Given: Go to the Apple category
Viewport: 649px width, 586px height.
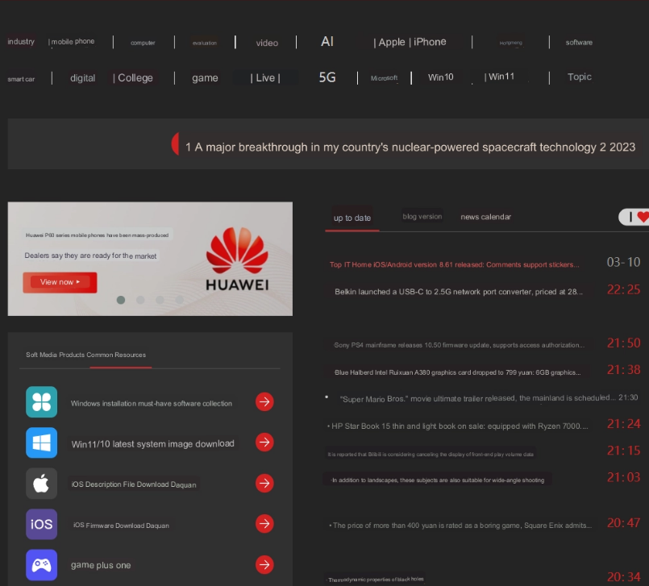Looking at the screenshot, I should 392,42.
